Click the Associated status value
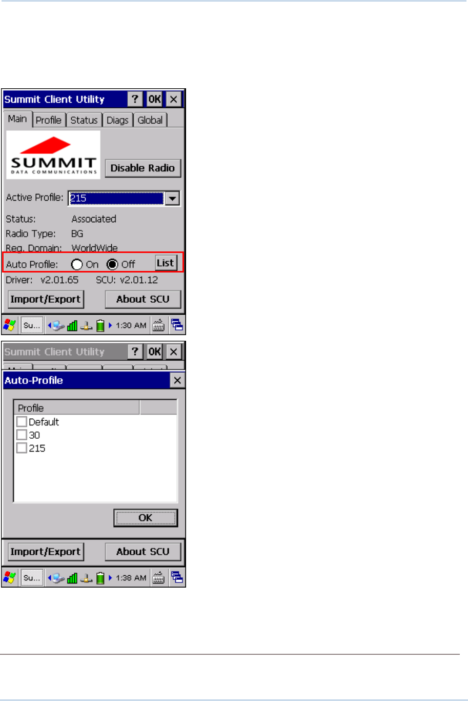Screen dimensions: 468x701 coord(94,219)
